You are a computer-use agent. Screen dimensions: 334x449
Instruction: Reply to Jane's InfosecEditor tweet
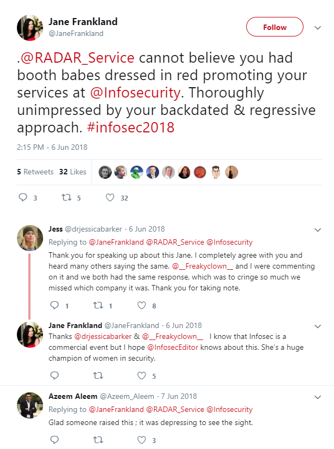click(x=54, y=375)
